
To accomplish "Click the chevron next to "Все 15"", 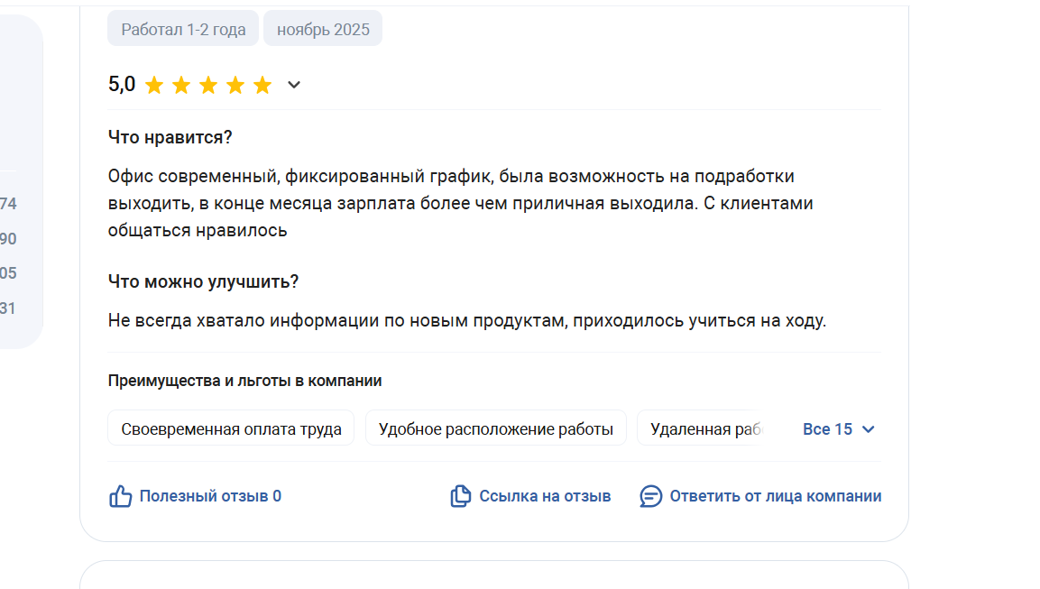I will [x=869, y=429].
